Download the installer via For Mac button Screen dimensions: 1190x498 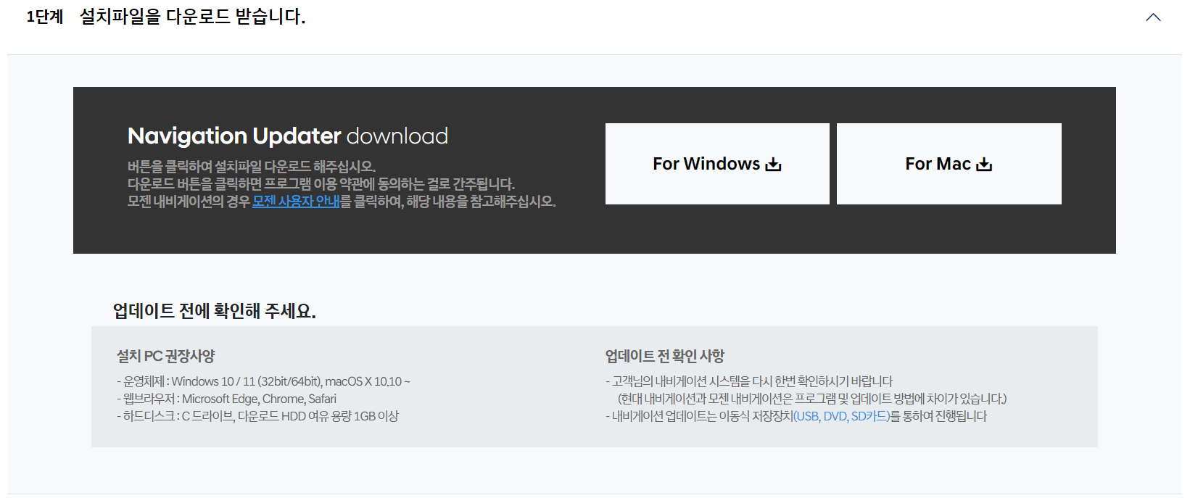tap(949, 164)
